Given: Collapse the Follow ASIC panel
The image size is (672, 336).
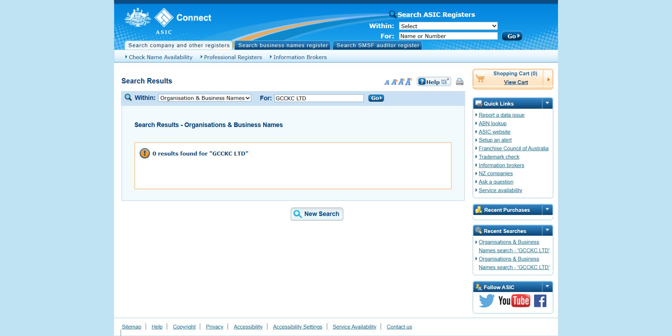Looking at the screenshot, I should pos(547,287).
